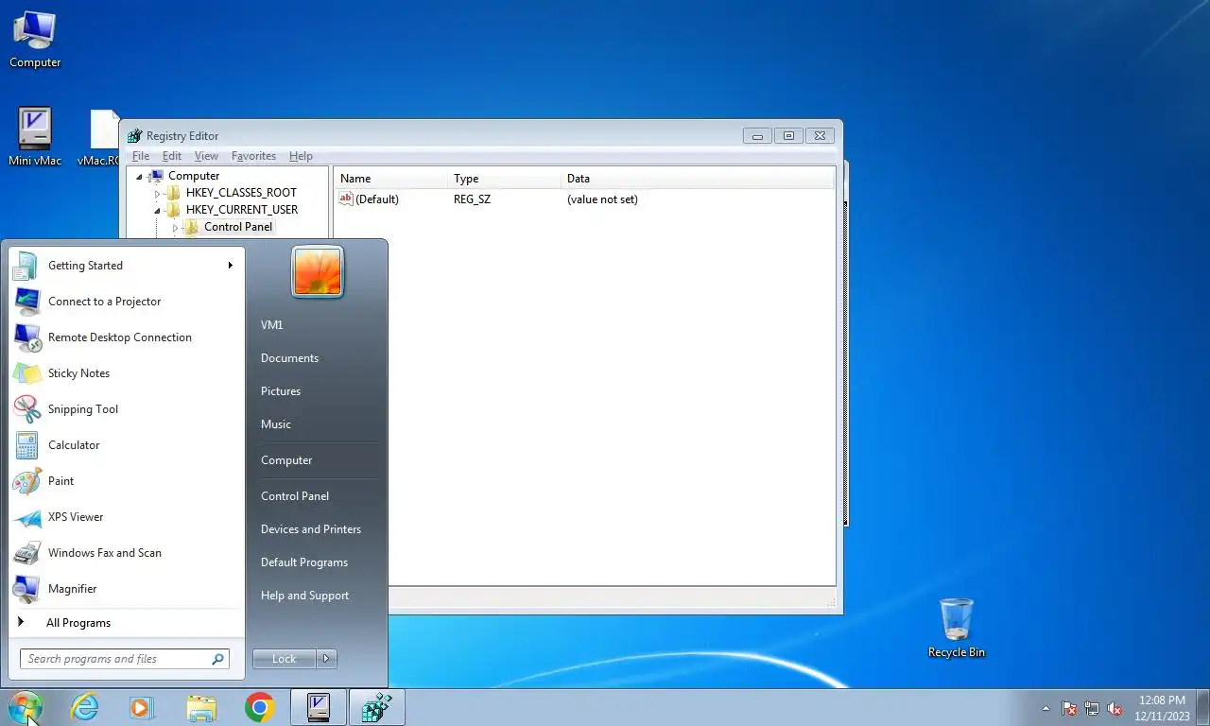Viewport: 1210px width, 726px height.
Task: Open VM1 user folder link
Action: [272, 325]
